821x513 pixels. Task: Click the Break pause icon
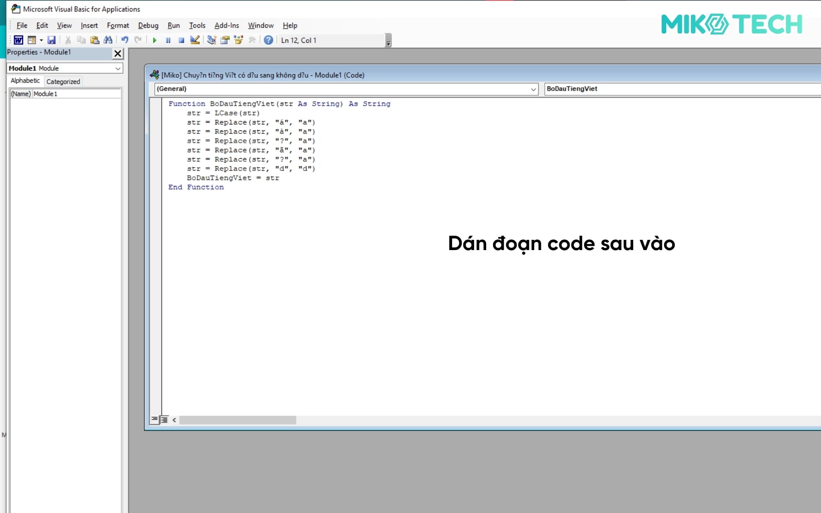pyautogui.click(x=168, y=40)
